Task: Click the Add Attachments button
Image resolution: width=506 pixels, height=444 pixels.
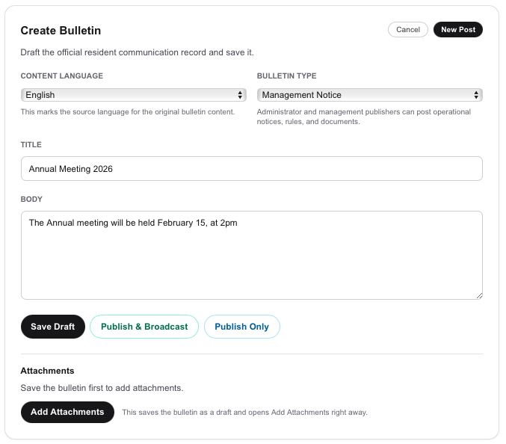Action: (67, 412)
